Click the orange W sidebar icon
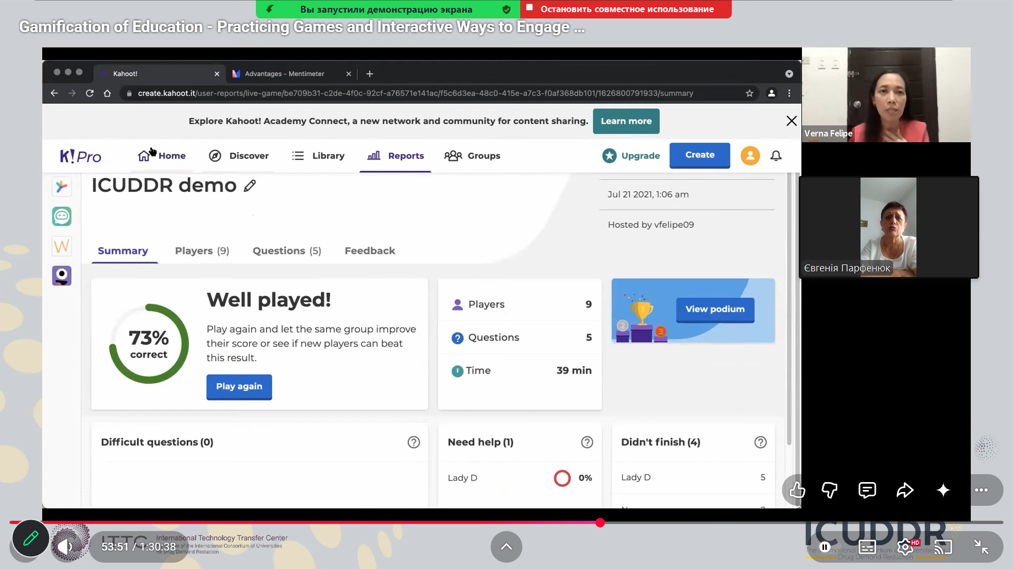1013x569 pixels. point(62,246)
